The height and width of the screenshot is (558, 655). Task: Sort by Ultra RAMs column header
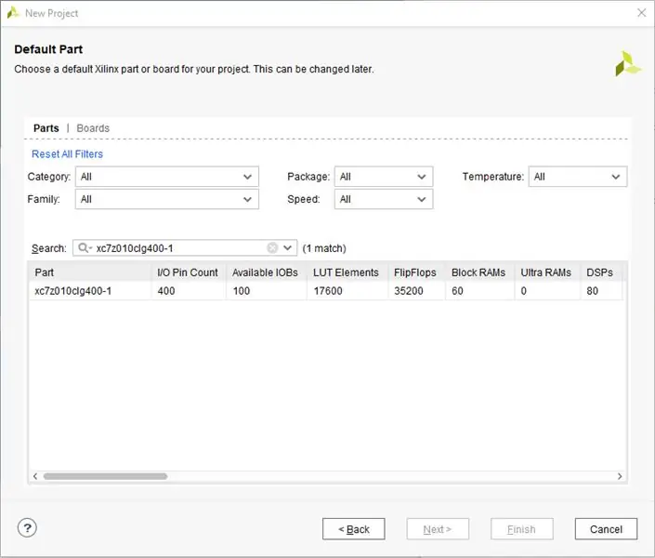click(x=547, y=272)
